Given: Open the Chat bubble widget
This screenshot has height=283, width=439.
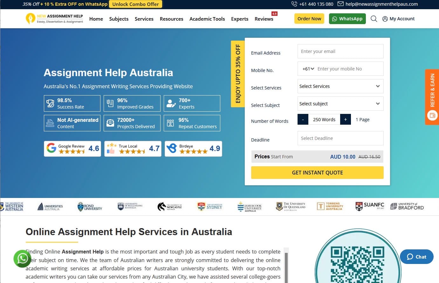Looking at the screenshot, I should click(x=416, y=257).
